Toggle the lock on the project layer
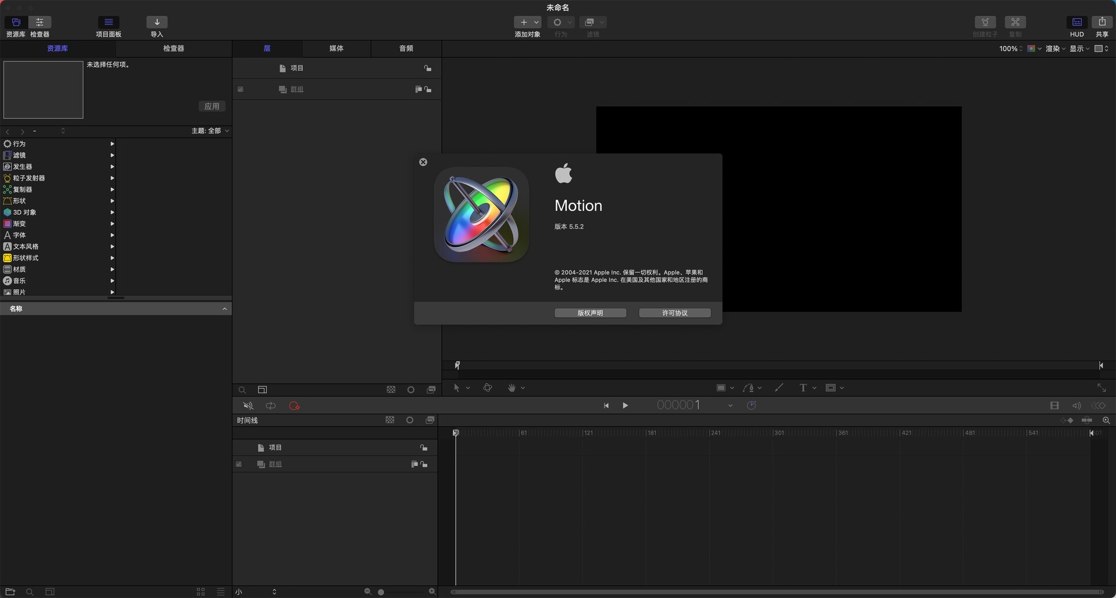 coord(428,69)
